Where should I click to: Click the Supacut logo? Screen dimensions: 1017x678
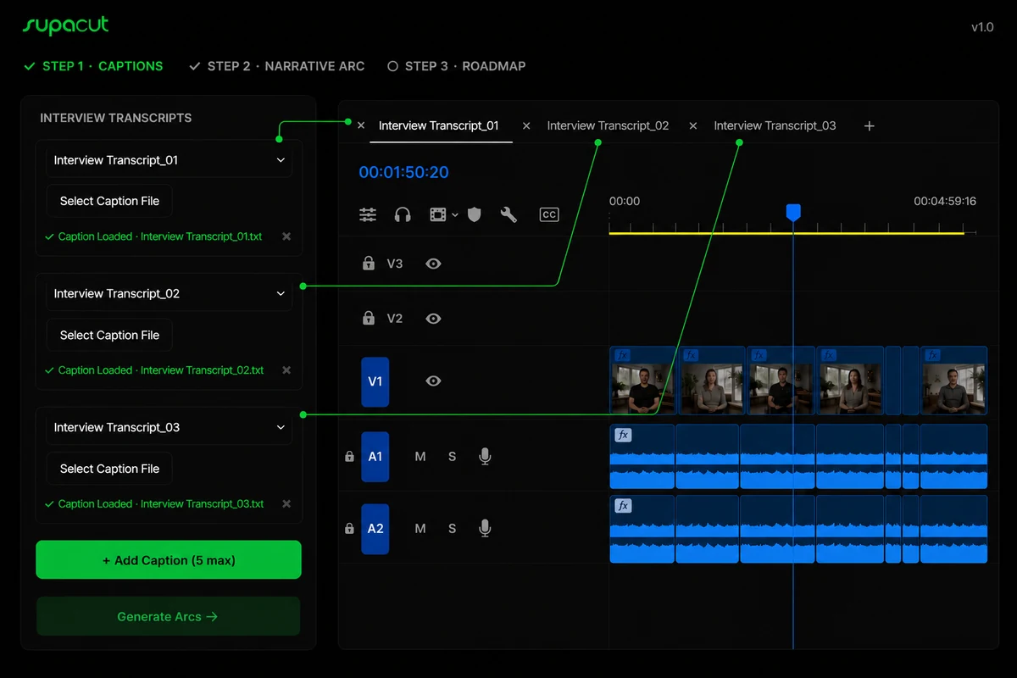[65, 25]
